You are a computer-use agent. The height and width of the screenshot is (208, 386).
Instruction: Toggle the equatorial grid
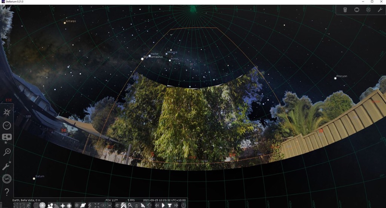(36, 205)
